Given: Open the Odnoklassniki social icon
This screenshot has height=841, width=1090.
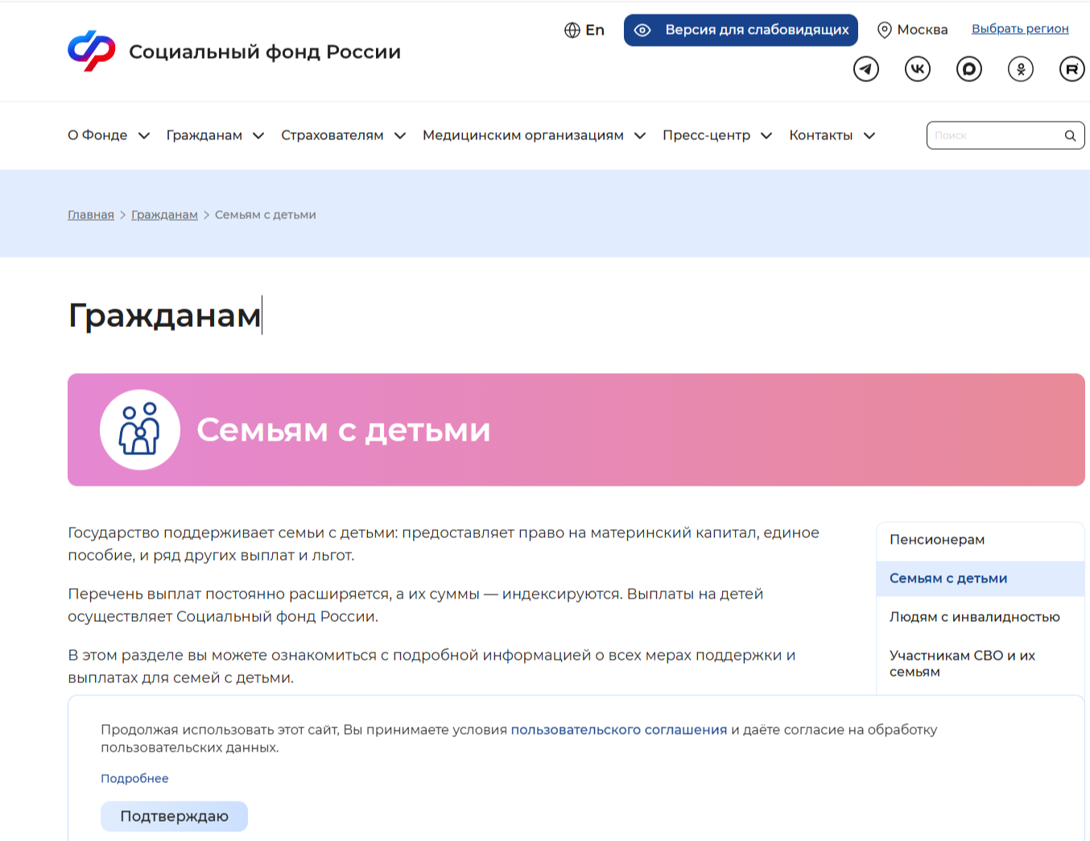Looking at the screenshot, I should [x=1021, y=69].
